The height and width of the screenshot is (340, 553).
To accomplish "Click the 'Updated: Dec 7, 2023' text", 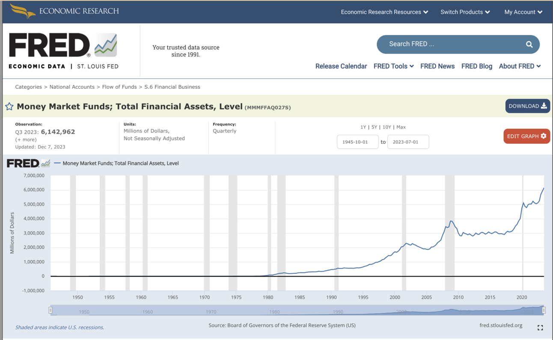I will [x=40, y=147].
